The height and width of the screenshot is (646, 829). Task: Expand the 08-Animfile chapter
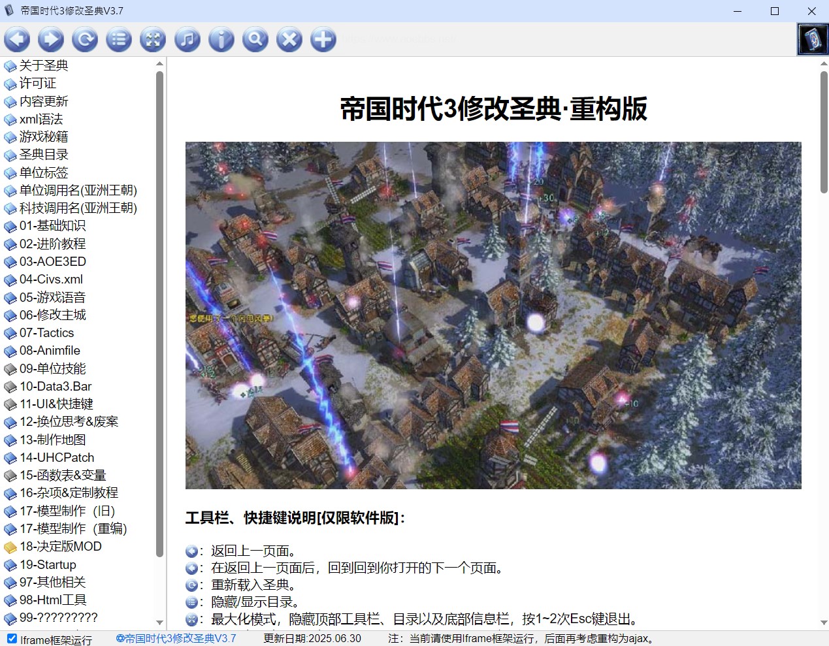pyautogui.click(x=50, y=350)
